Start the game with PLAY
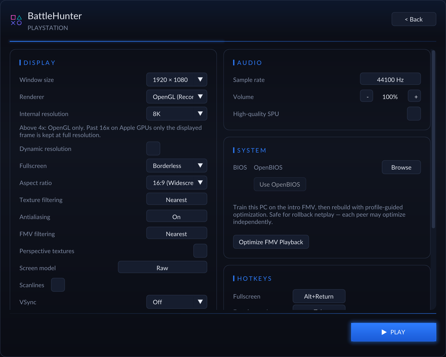 [x=394, y=332]
